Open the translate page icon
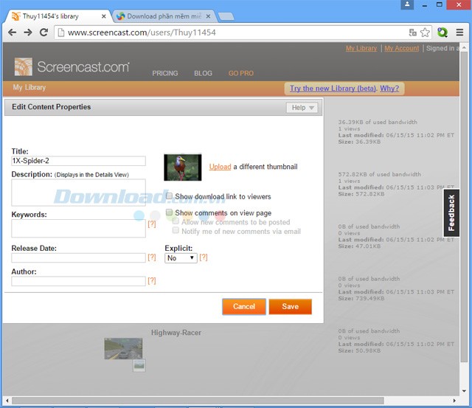This screenshot has width=472, height=408. click(x=413, y=32)
